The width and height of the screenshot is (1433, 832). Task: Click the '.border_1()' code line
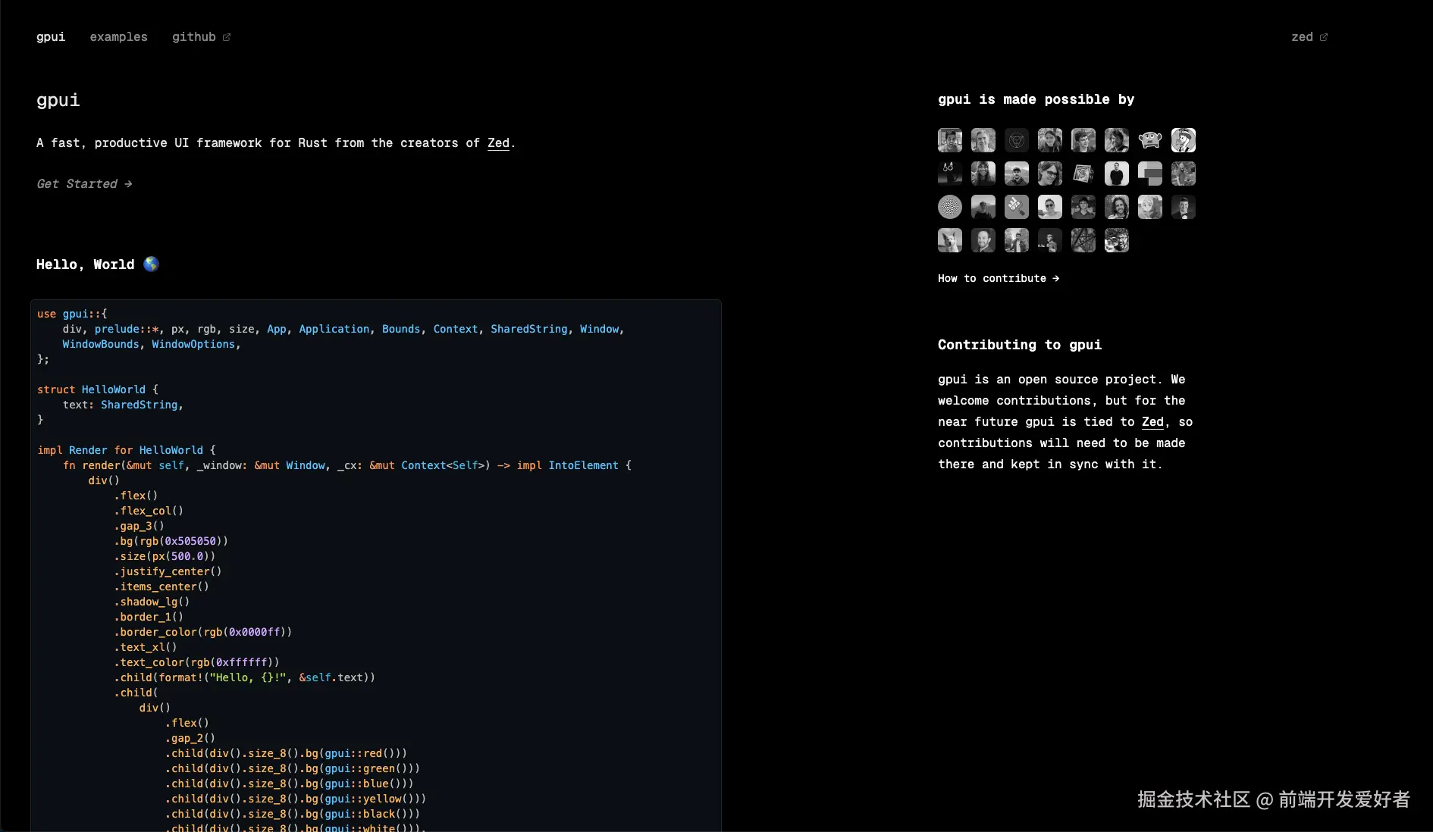[x=149, y=617]
